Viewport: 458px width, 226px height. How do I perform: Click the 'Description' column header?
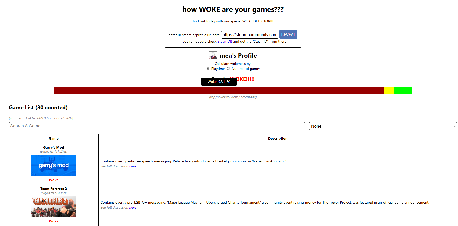coord(278,138)
